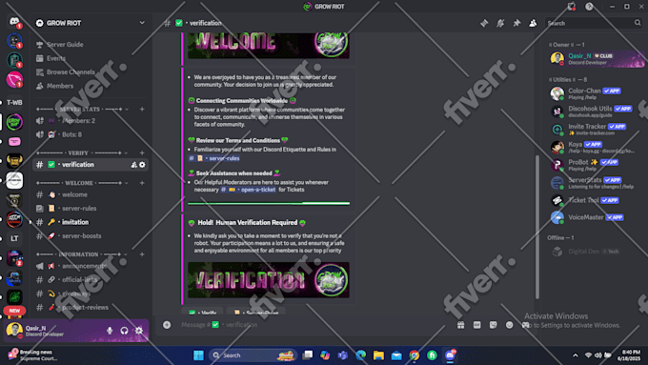The width and height of the screenshot is (648, 365).
Task: Show pinned messages
Action: pos(516,23)
